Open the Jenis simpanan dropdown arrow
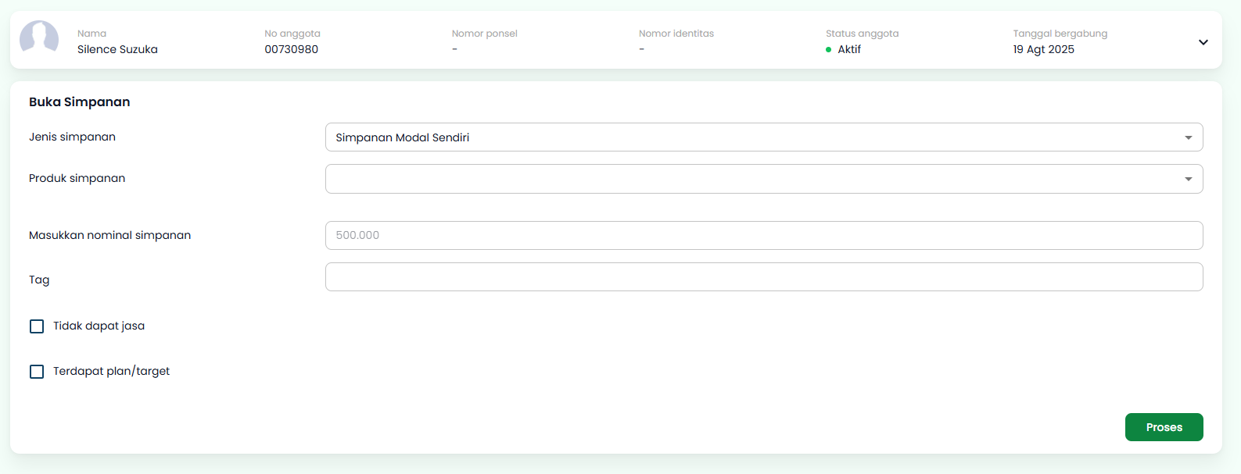This screenshot has width=1241, height=474. [x=1188, y=137]
